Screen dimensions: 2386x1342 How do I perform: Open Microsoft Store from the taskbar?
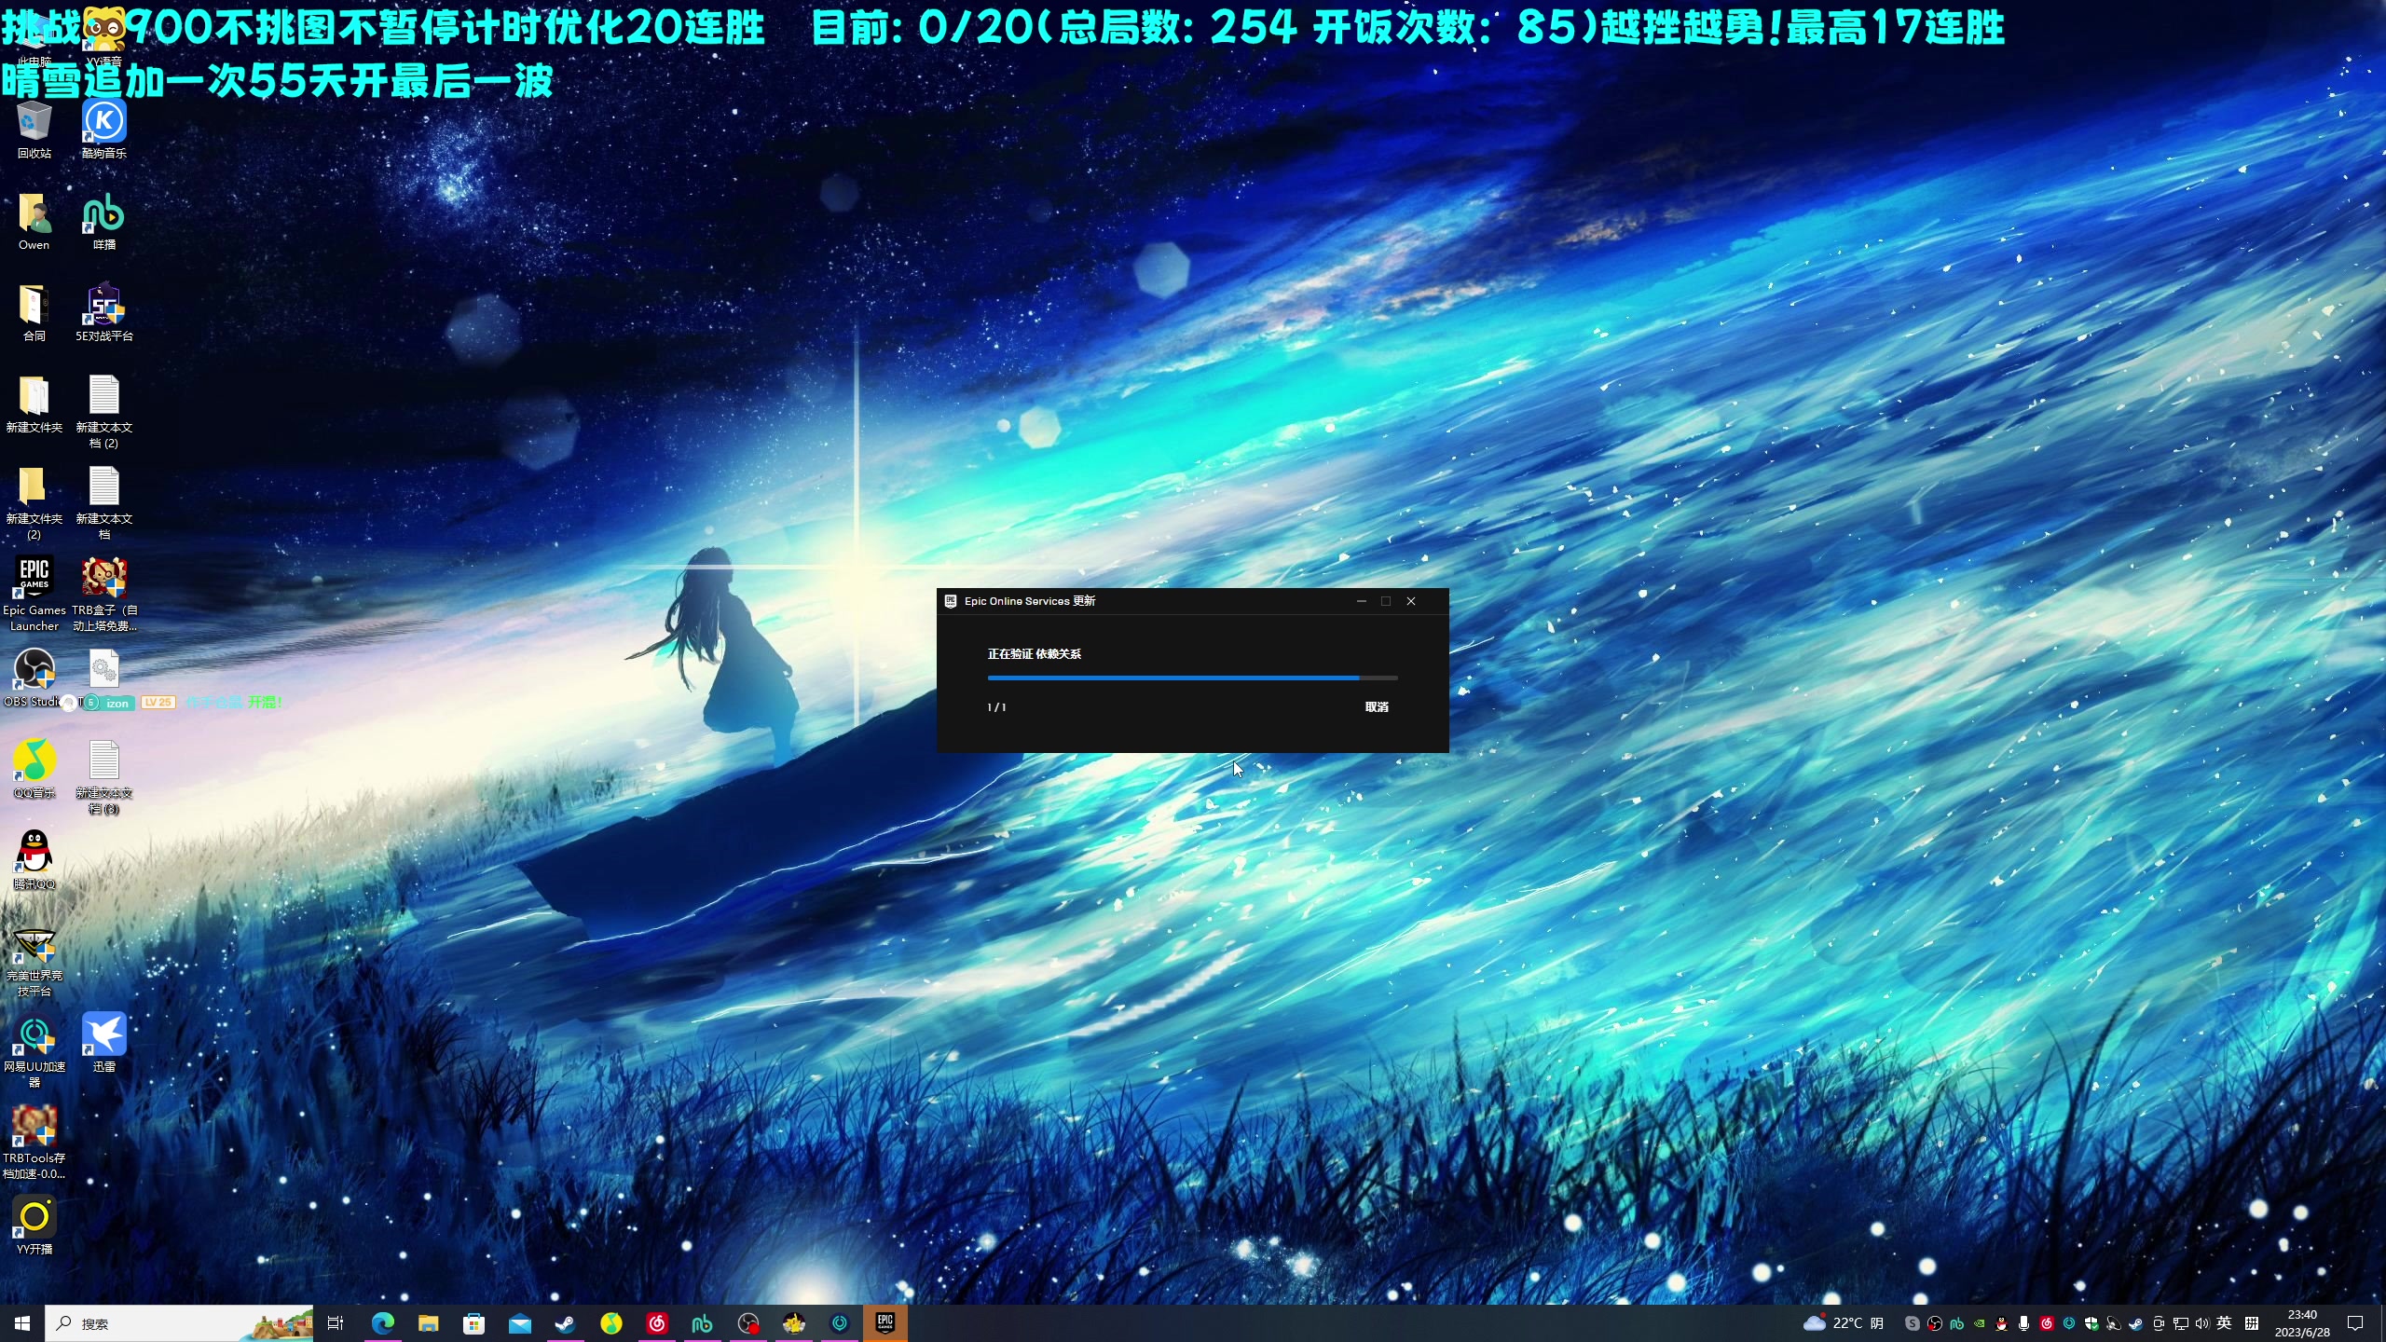pos(473,1323)
